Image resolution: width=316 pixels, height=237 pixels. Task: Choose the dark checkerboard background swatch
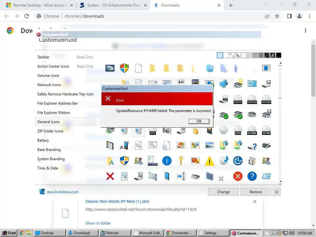(267, 55)
